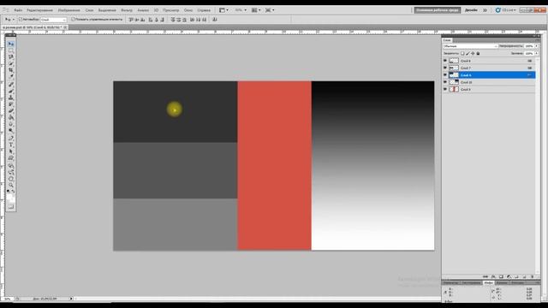Select the Gradient tool

click(x=11, y=118)
